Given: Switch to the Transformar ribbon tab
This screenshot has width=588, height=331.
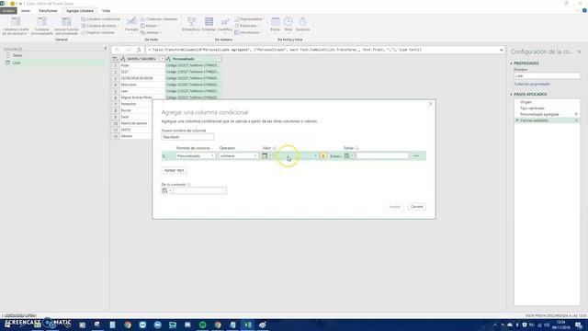Looking at the screenshot, I should click(48, 10).
